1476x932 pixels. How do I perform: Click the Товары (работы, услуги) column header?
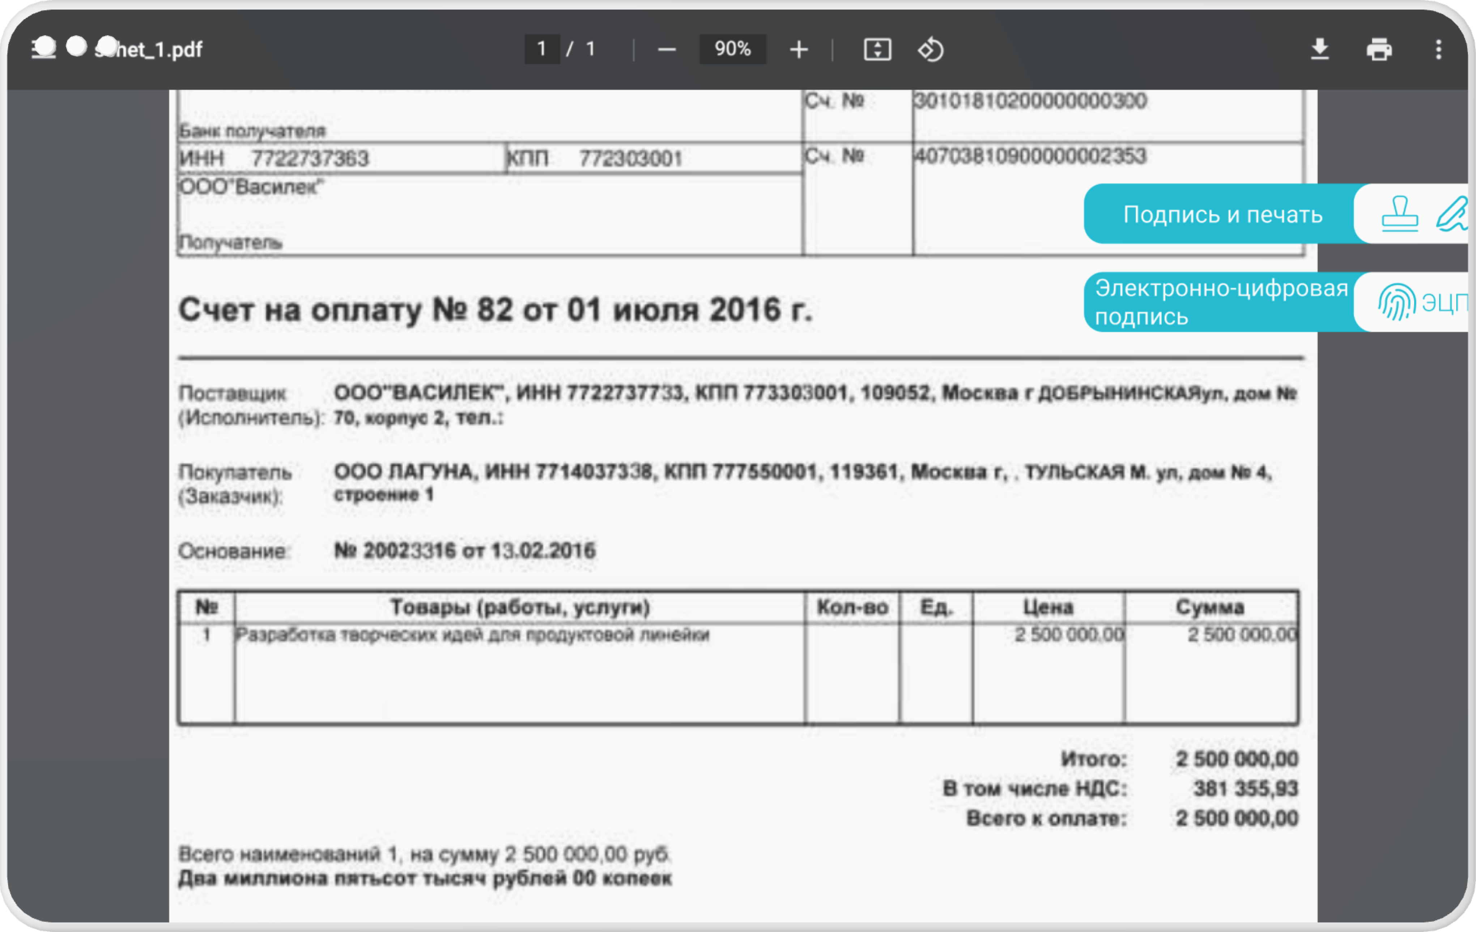[520, 607]
